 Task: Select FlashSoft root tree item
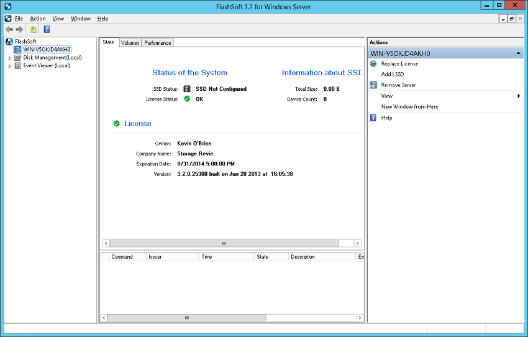click(25, 42)
